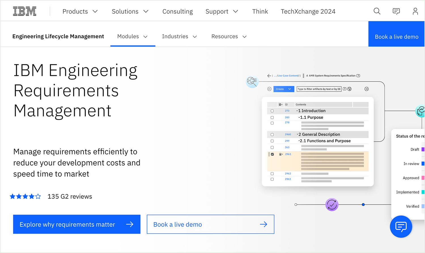This screenshot has width=425, height=253.
Task: Click the purple sync checkmark icon
Action: tap(332, 205)
